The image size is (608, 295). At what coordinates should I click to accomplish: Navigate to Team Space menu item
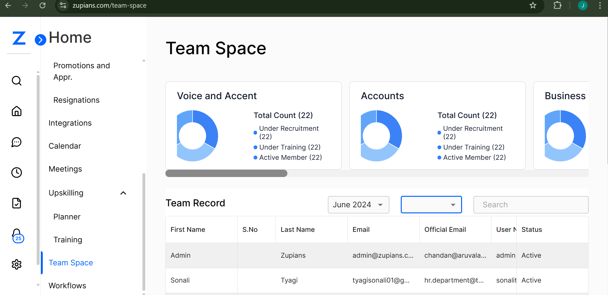(71, 262)
